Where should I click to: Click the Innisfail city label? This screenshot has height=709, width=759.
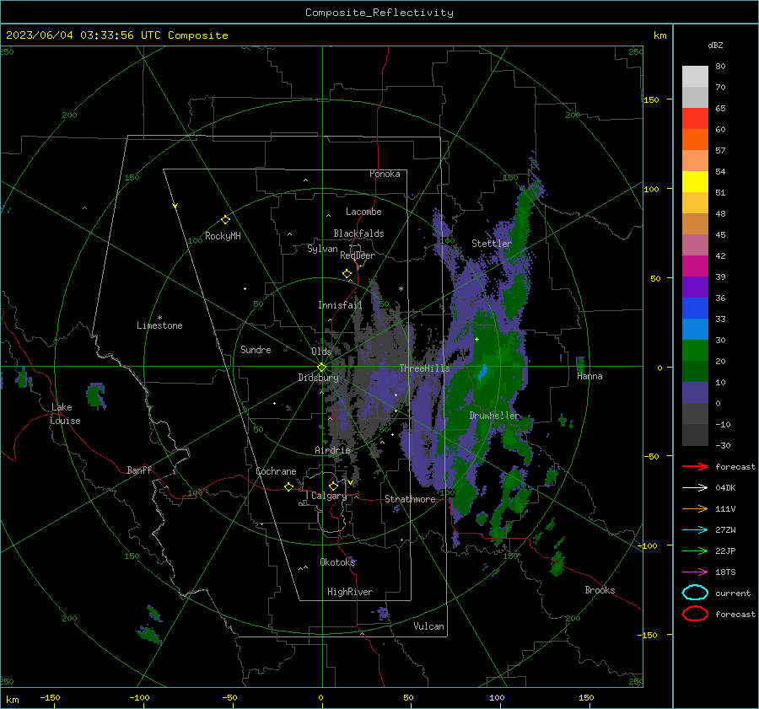(x=340, y=305)
